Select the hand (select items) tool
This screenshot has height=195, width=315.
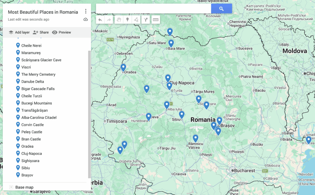click(x=119, y=20)
